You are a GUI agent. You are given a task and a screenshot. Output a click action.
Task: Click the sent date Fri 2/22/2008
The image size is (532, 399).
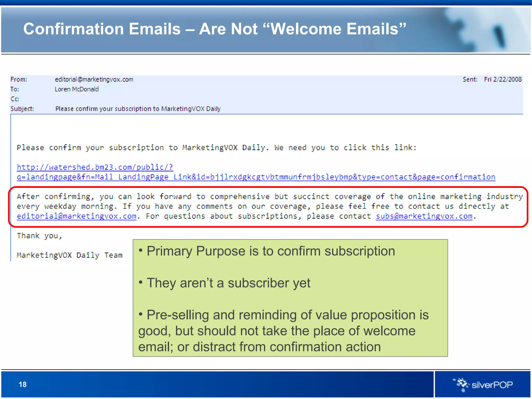(x=503, y=79)
